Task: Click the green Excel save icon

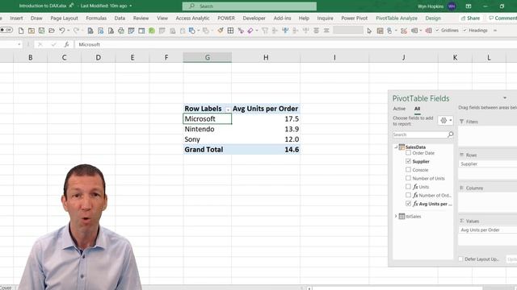Action: coord(41,31)
